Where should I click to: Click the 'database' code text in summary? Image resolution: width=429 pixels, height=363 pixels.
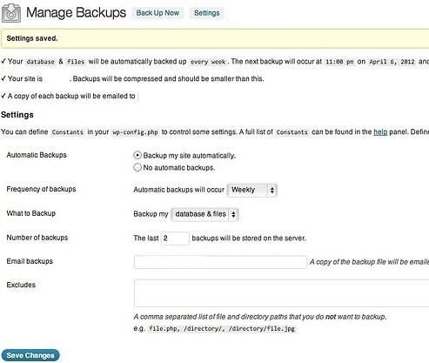click(40, 62)
